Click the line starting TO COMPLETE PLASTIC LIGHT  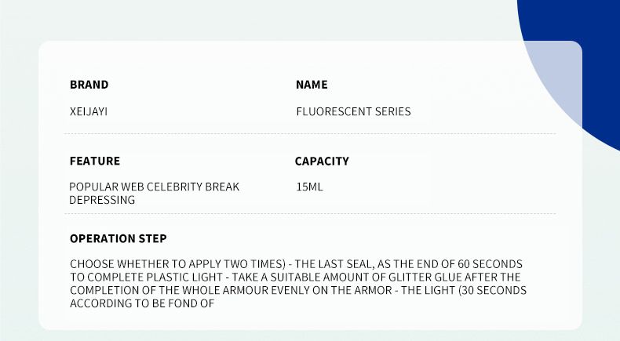295,278
